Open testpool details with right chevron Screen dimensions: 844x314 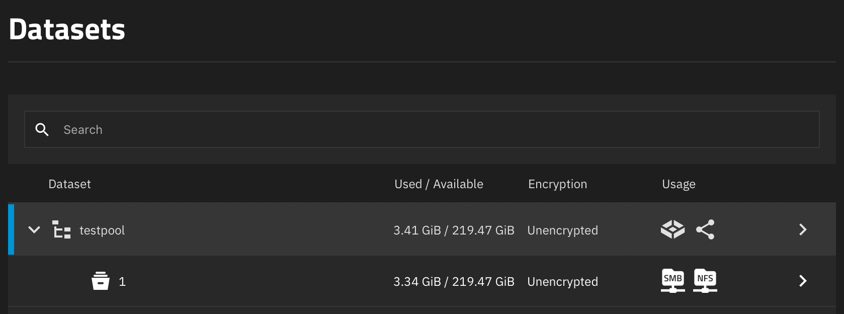pyautogui.click(x=803, y=229)
